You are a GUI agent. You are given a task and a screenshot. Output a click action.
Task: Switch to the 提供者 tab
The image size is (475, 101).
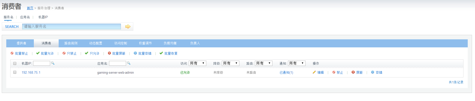21,43
